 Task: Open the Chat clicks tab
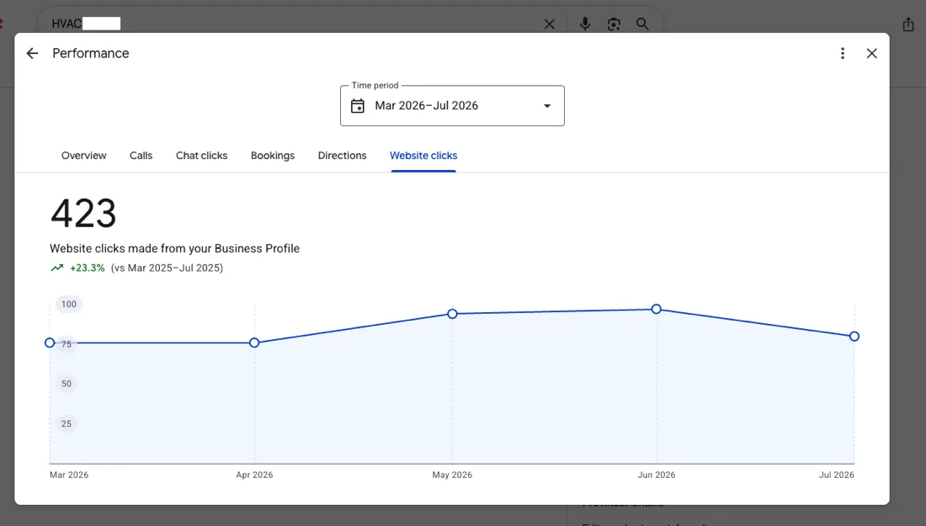pyautogui.click(x=201, y=155)
